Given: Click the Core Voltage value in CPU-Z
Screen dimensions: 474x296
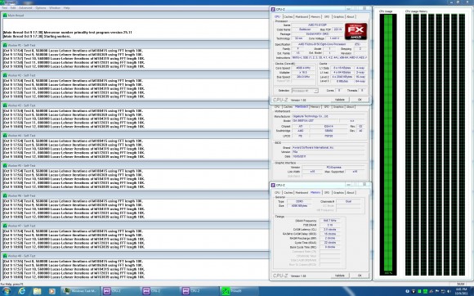Looking at the screenshot, I should pyautogui.click(x=334, y=38).
